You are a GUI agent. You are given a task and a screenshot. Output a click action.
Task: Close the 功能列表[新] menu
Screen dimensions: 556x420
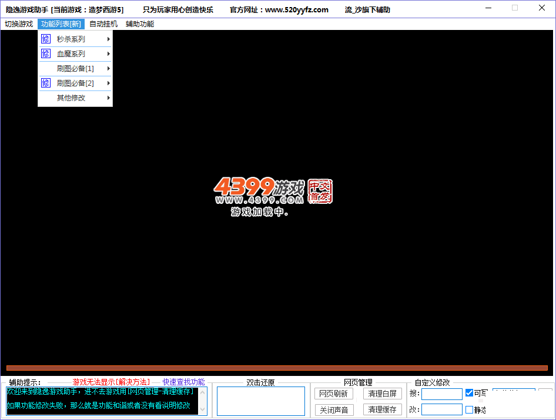[61, 24]
